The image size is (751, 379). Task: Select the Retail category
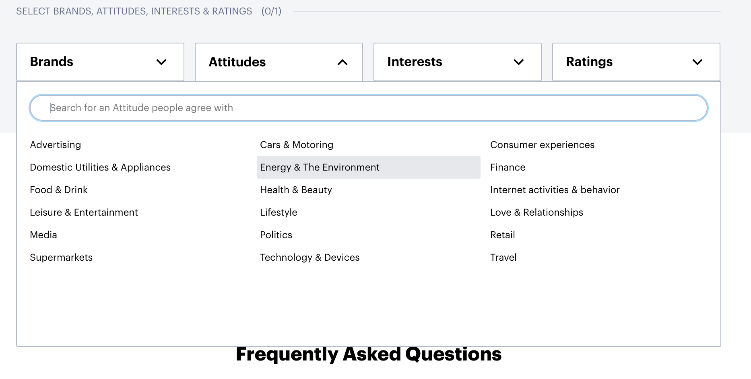coord(502,235)
